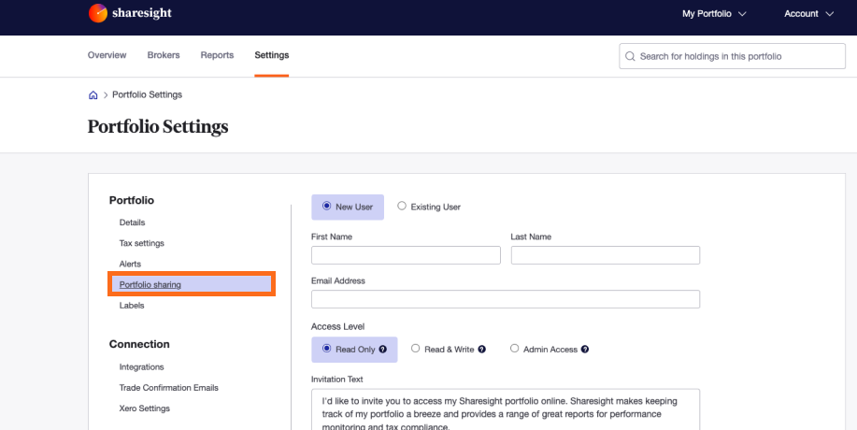Open Labels in the sidebar

[x=132, y=306]
